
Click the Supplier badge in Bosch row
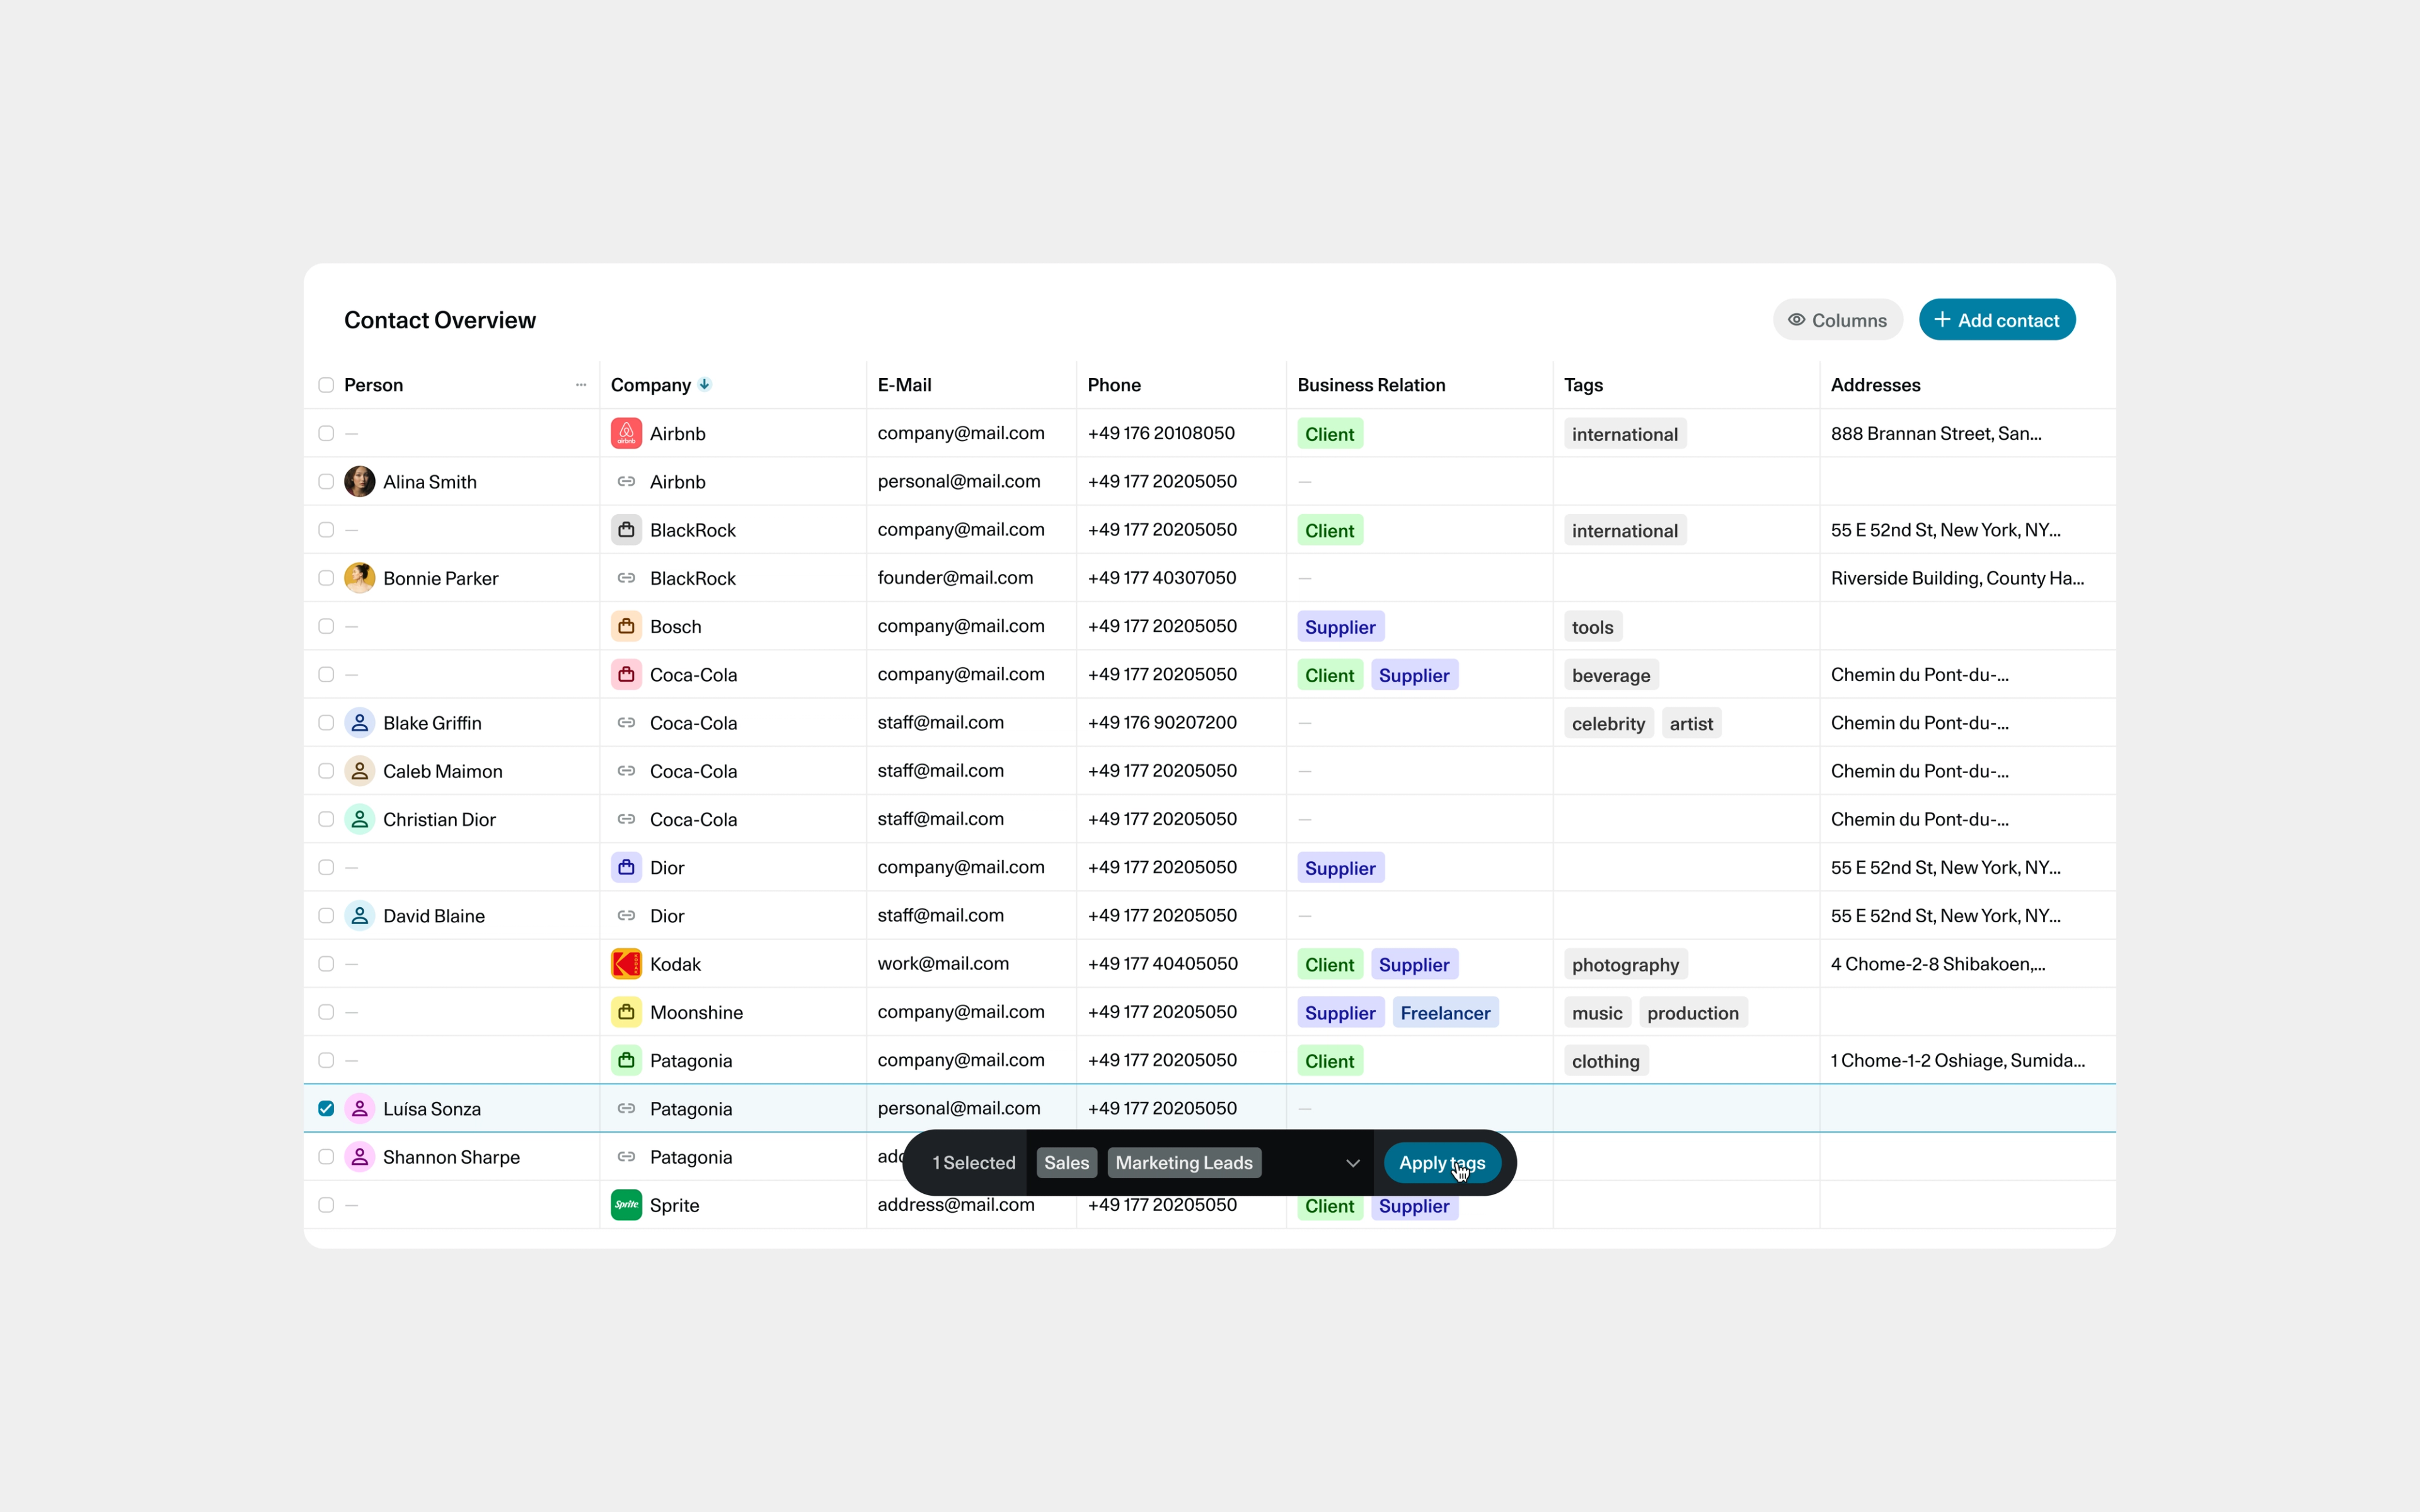pos(1340,627)
